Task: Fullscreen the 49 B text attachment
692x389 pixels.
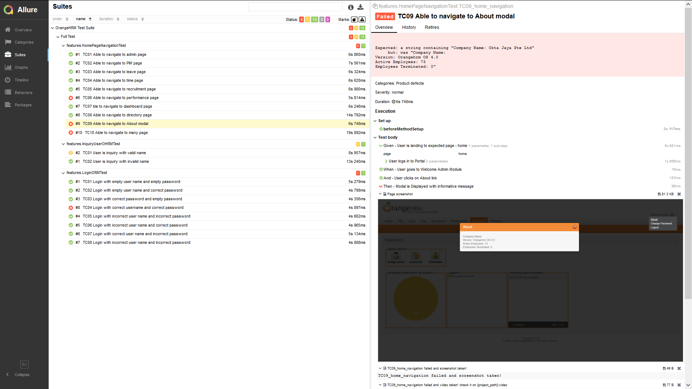Action: [x=679, y=368]
